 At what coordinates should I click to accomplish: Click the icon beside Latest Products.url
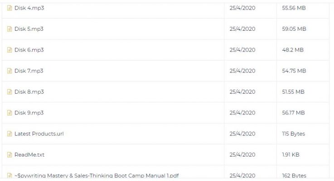tap(10, 133)
